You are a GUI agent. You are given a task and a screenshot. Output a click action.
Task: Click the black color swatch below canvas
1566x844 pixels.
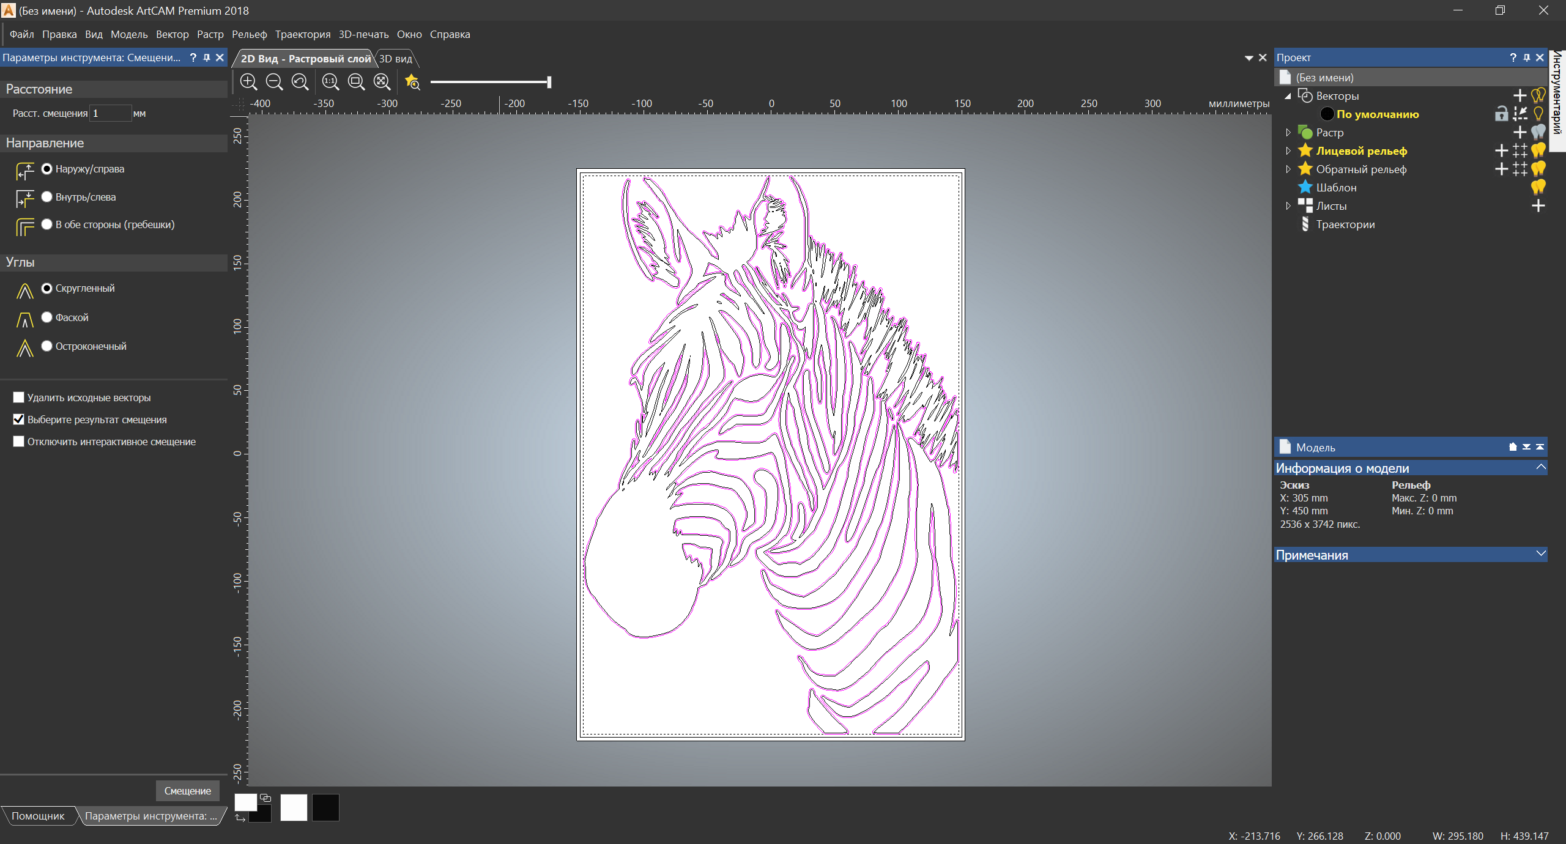(x=325, y=807)
